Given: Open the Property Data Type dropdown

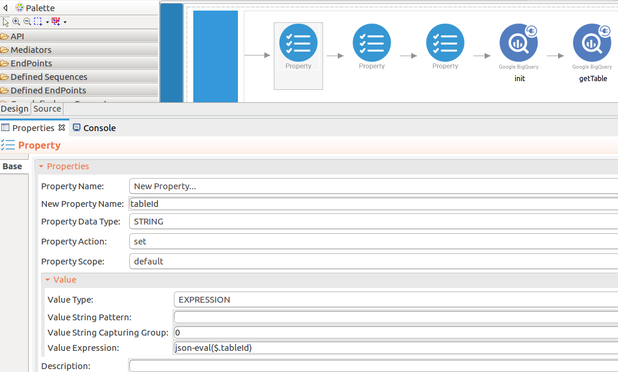Looking at the screenshot, I should click(374, 222).
